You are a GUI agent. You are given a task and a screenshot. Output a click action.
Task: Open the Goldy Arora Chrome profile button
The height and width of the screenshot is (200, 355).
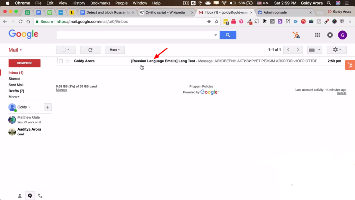(x=339, y=12)
